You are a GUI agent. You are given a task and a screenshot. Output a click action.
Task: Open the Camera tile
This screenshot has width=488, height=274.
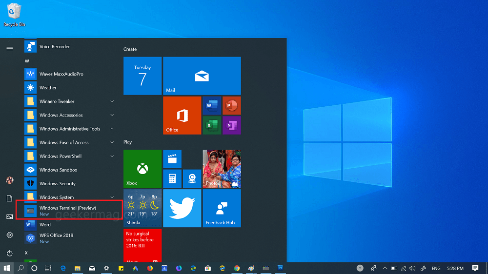[x=192, y=178]
